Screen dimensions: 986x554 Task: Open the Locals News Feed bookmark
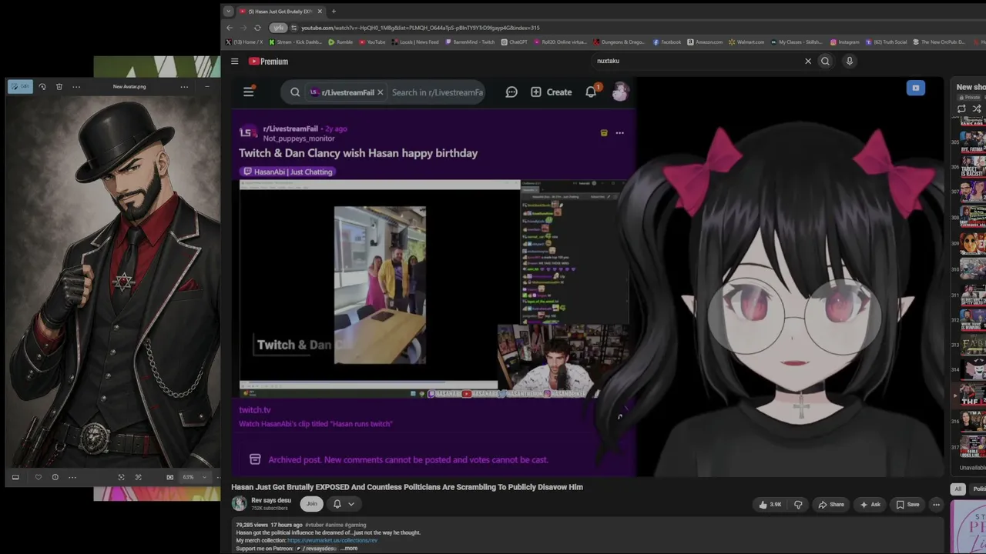416,42
